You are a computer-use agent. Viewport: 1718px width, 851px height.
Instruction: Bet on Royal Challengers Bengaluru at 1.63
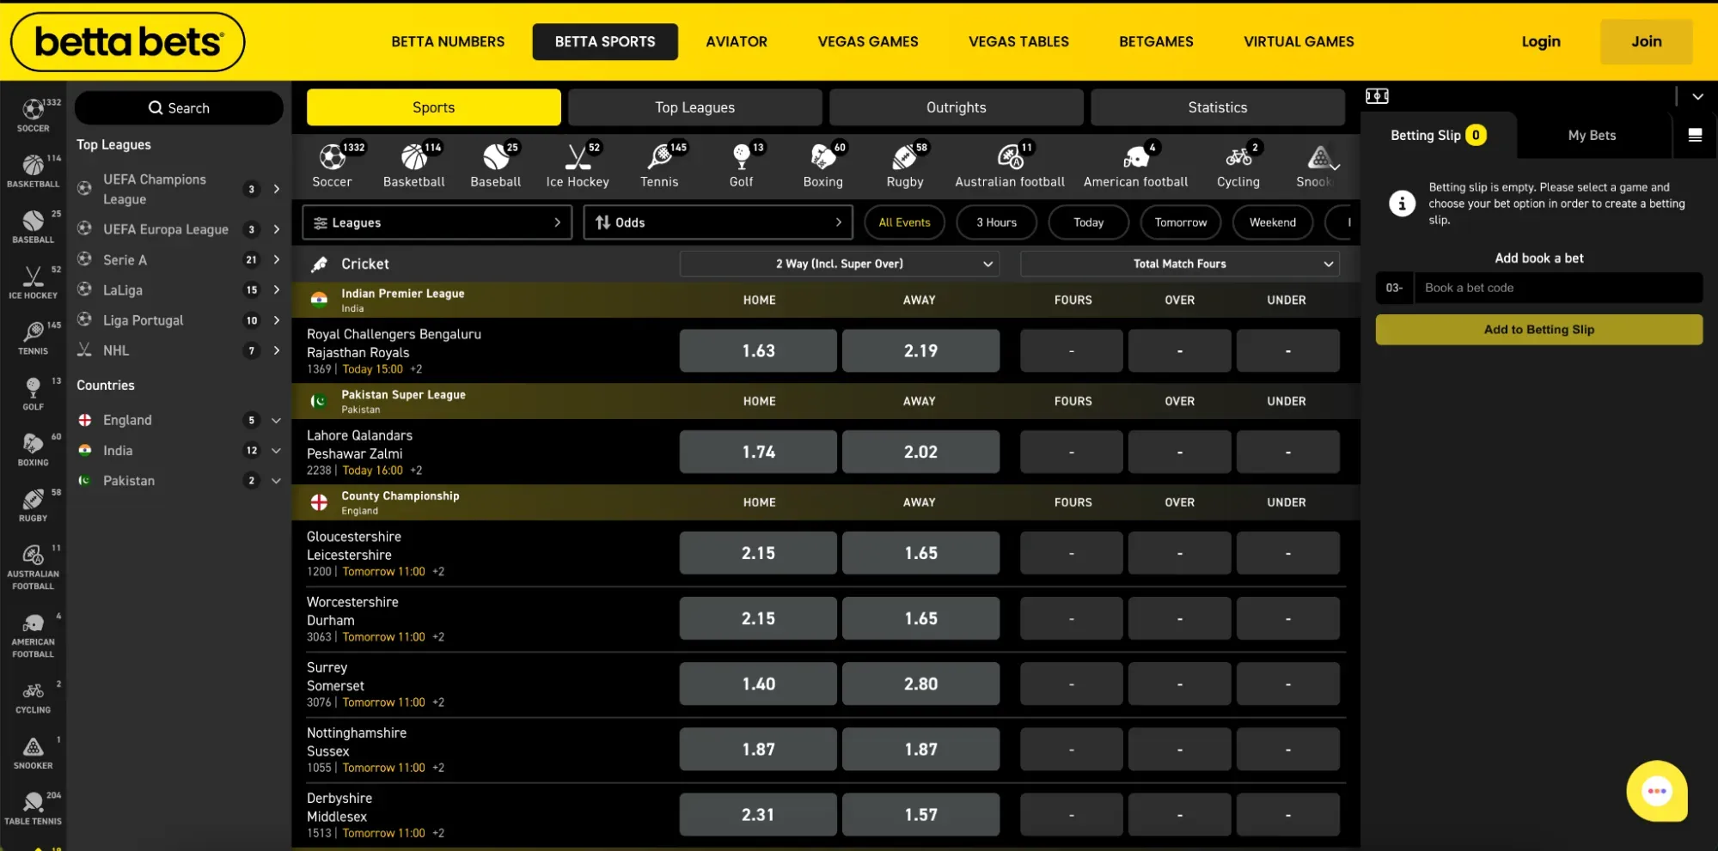[758, 350]
